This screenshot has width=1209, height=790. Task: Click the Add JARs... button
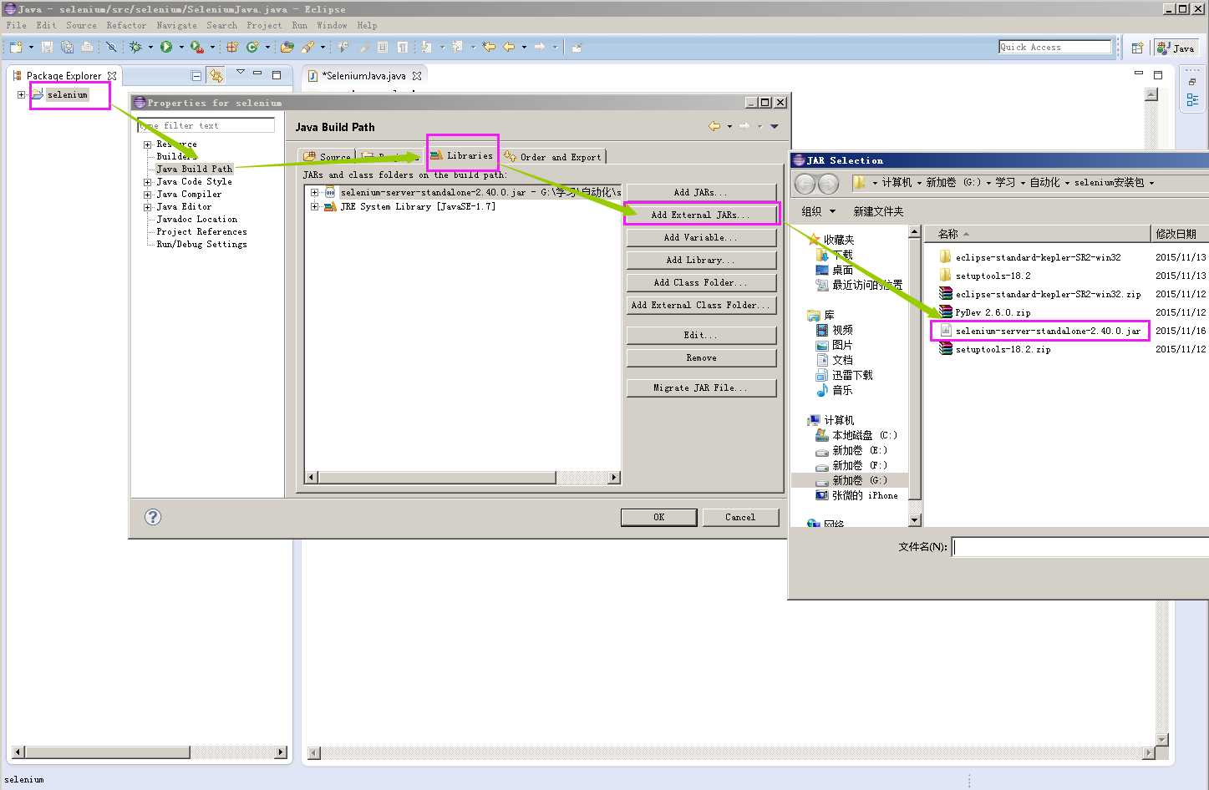tap(701, 193)
